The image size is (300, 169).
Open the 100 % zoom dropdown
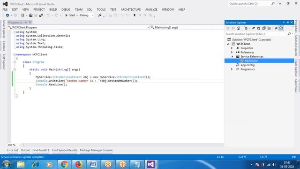coord(14,145)
